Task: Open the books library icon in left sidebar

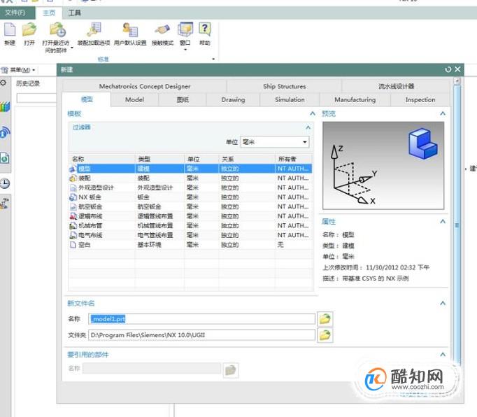Action: (x=5, y=107)
